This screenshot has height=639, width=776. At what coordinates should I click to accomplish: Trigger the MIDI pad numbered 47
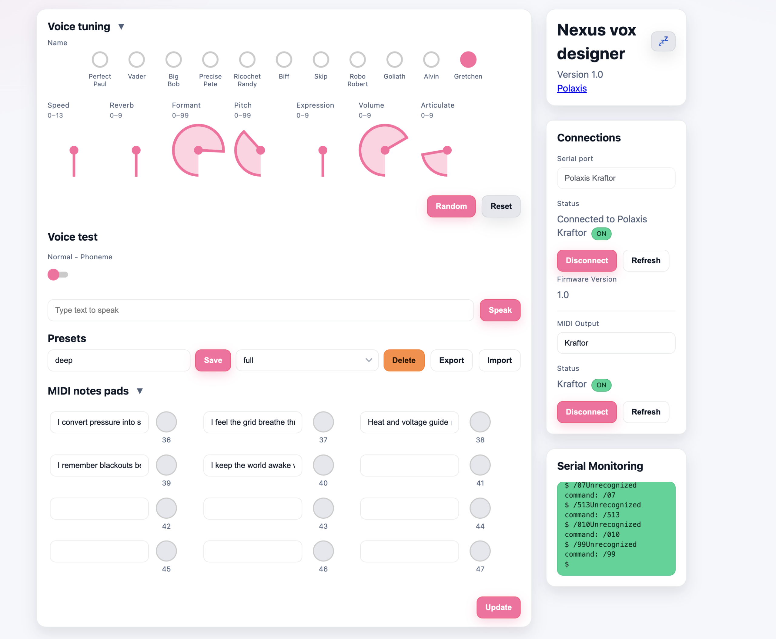point(480,551)
